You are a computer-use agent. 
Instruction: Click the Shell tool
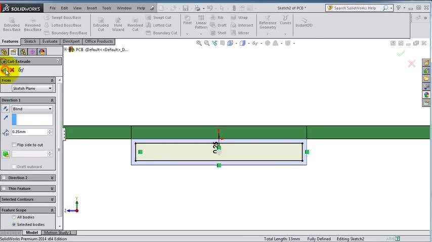[218, 33]
